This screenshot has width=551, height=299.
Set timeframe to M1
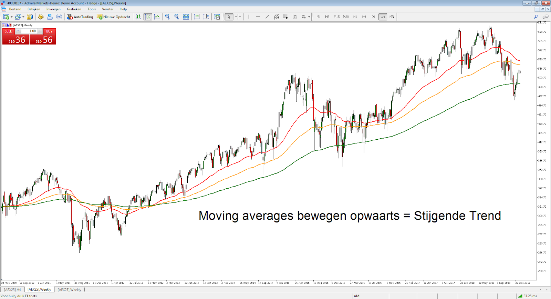pos(319,17)
